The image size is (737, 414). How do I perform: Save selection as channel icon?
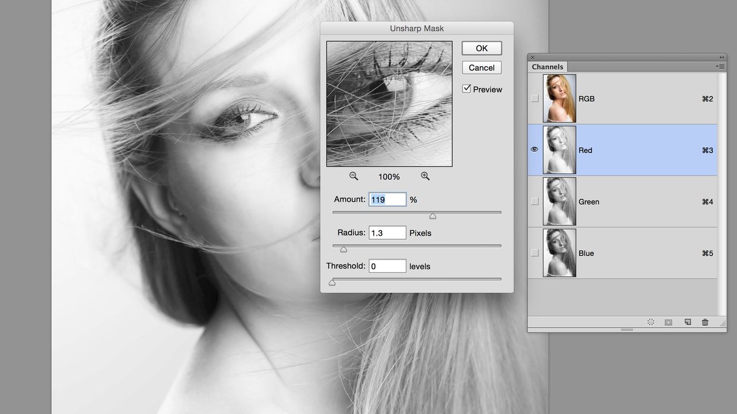[668, 323]
